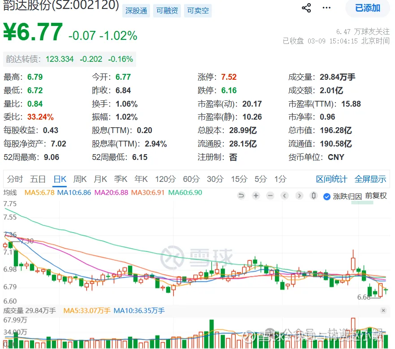The image size is (395, 349).
Task: Click the current price ¥6.77
Action: point(33,32)
